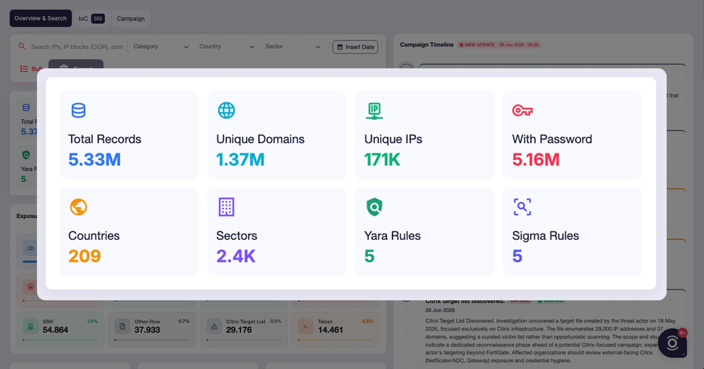Click the NEW UPDATE timeline badge

click(499, 45)
